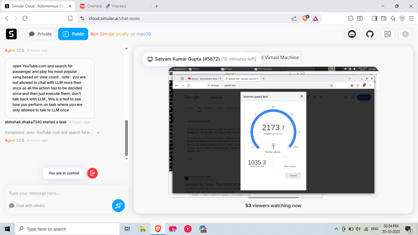Send message with rocket icon button
This screenshot has width=418, height=235.
118,206
